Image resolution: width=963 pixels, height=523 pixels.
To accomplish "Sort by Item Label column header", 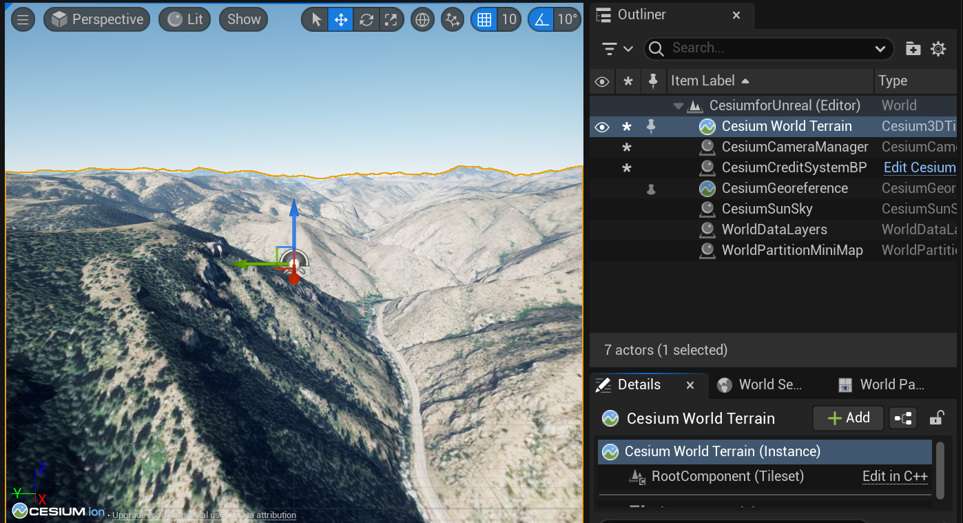I will (x=770, y=81).
